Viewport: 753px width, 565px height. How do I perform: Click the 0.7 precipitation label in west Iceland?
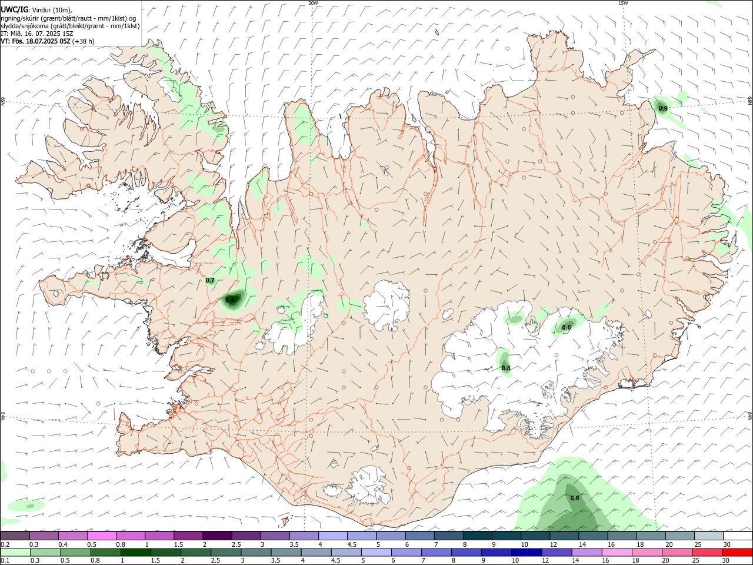pyautogui.click(x=210, y=281)
